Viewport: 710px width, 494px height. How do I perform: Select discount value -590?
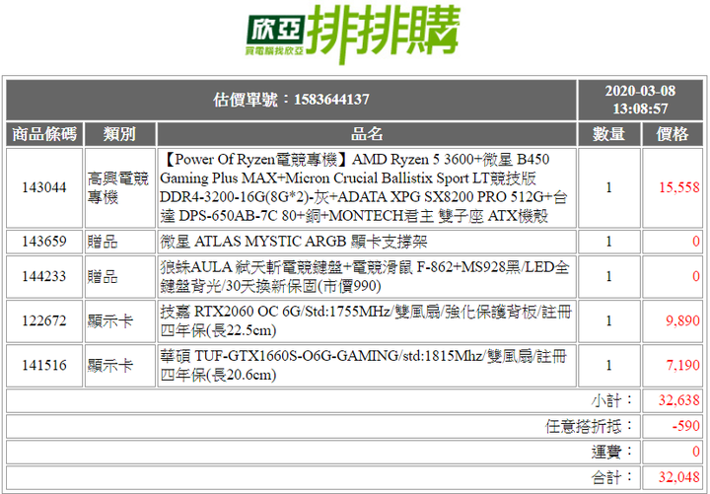[x=686, y=426]
